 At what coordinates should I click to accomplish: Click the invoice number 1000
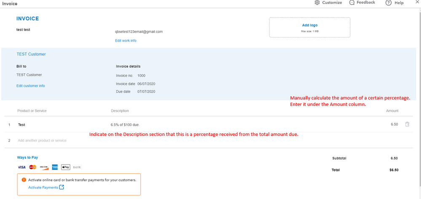coord(141,76)
